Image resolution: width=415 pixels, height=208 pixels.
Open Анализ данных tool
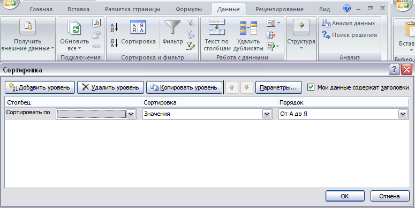coord(348,23)
